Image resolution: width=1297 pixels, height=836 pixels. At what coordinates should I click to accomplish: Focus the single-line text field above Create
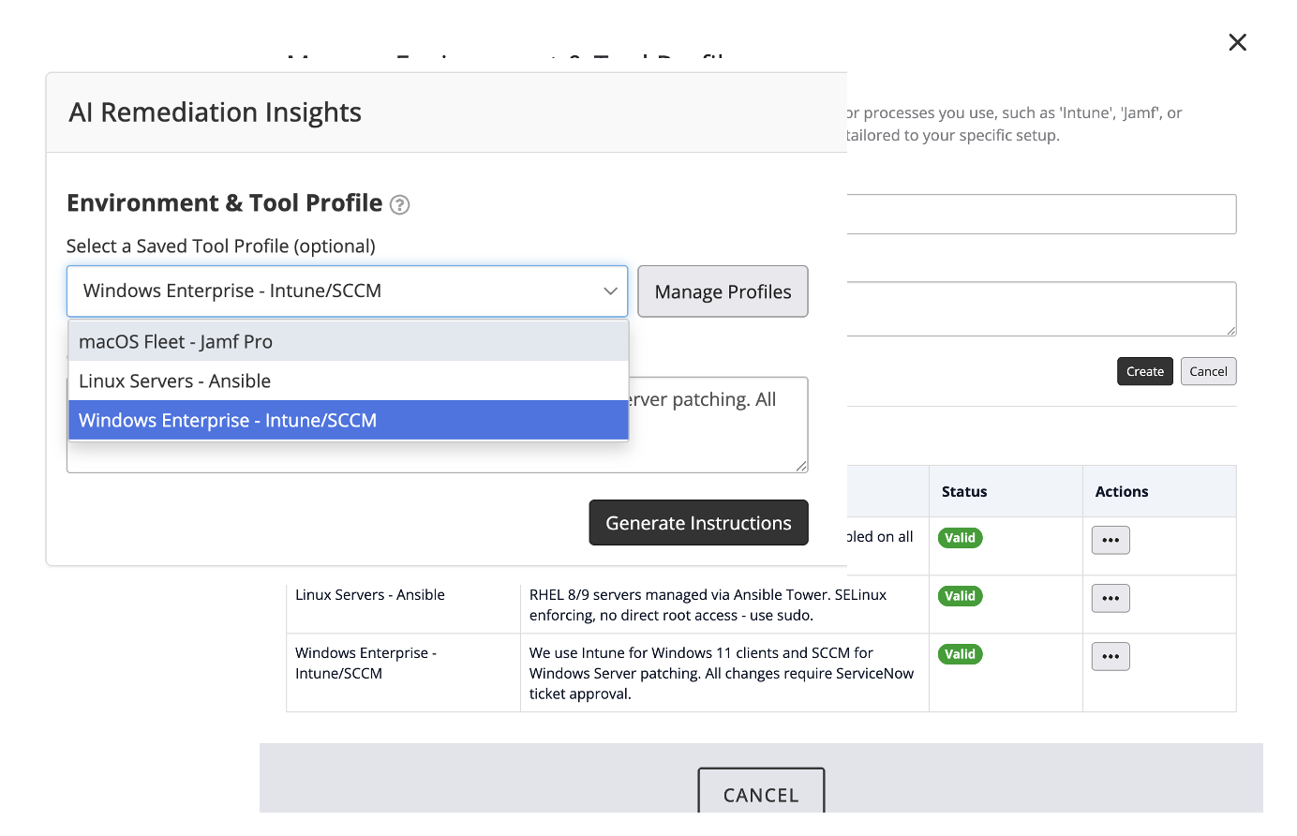coord(1040,215)
